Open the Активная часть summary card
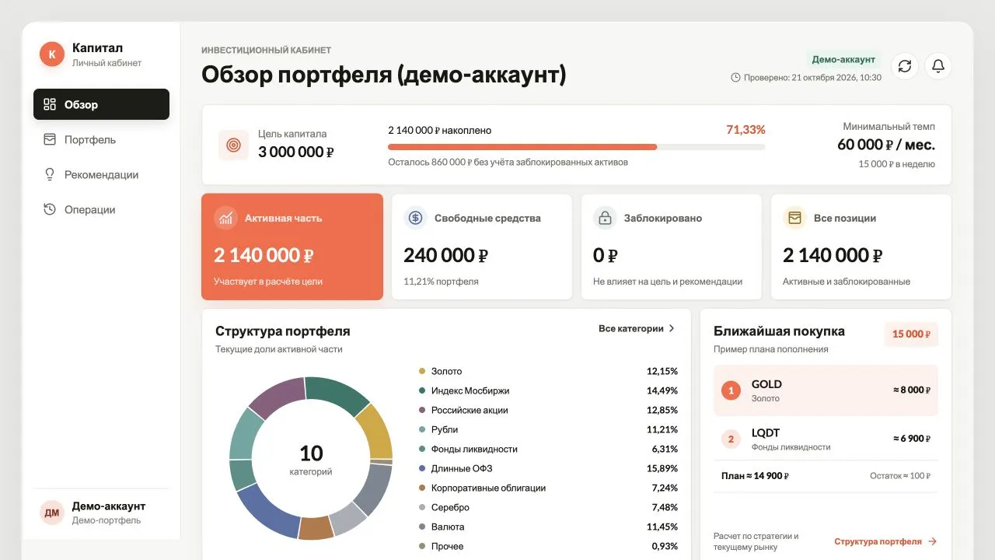Image resolution: width=995 pixels, height=560 pixels. coord(292,247)
